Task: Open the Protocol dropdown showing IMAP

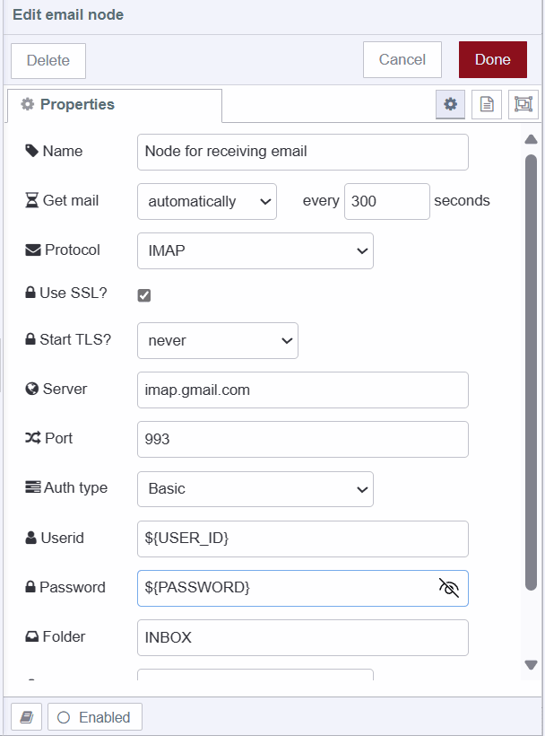Action: pos(255,250)
